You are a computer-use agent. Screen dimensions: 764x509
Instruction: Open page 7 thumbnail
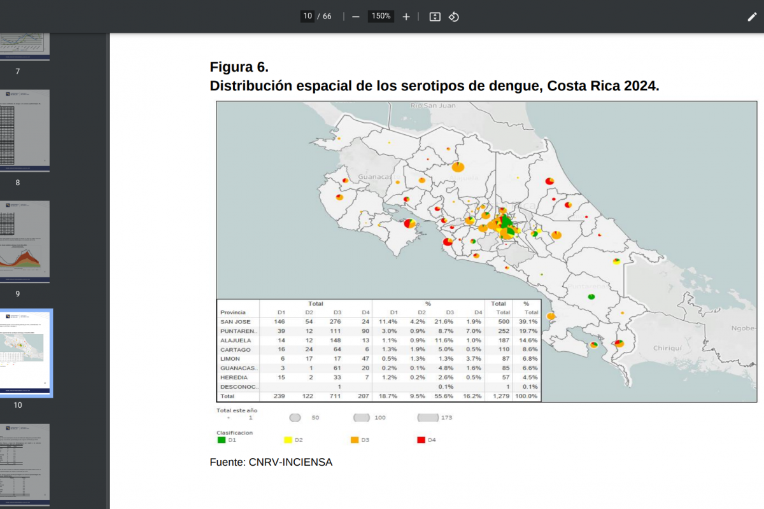(24, 46)
